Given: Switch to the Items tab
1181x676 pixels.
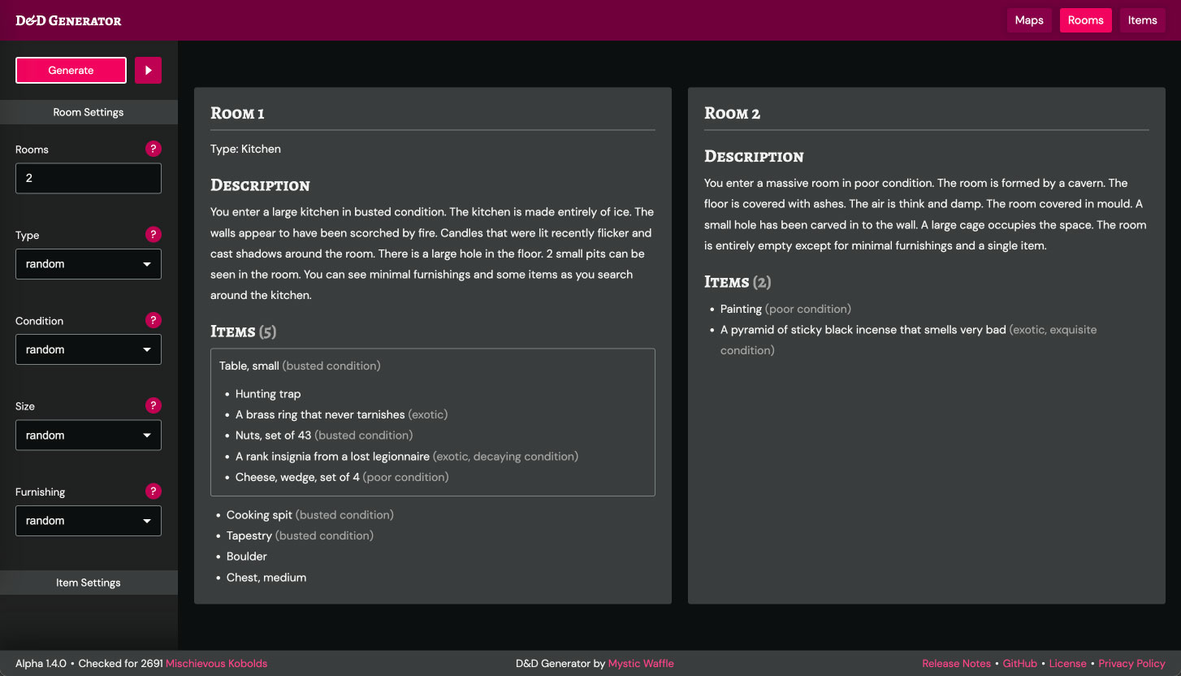Looking at the screenshot, I should point(1142,19).
